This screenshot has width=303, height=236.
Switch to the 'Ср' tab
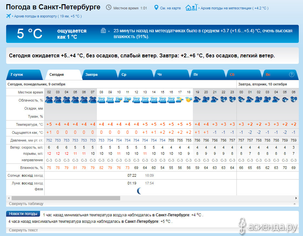pos(135,74)
